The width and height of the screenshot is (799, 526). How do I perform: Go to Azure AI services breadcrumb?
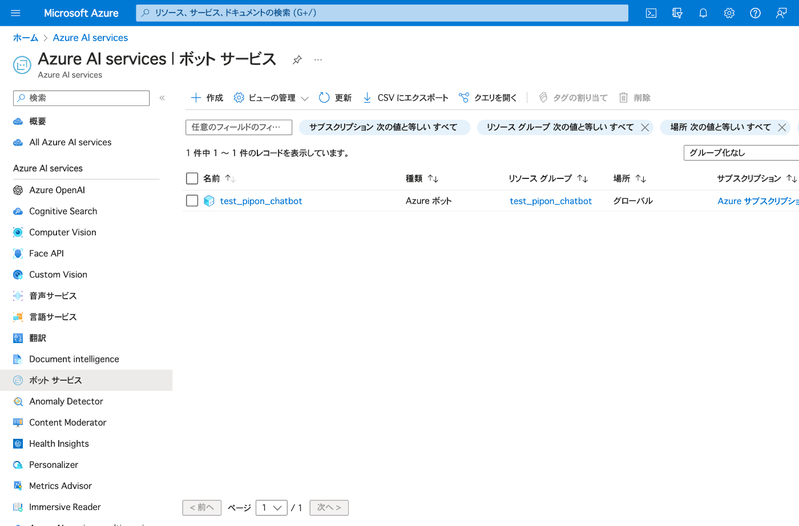[x=90, y=38]
